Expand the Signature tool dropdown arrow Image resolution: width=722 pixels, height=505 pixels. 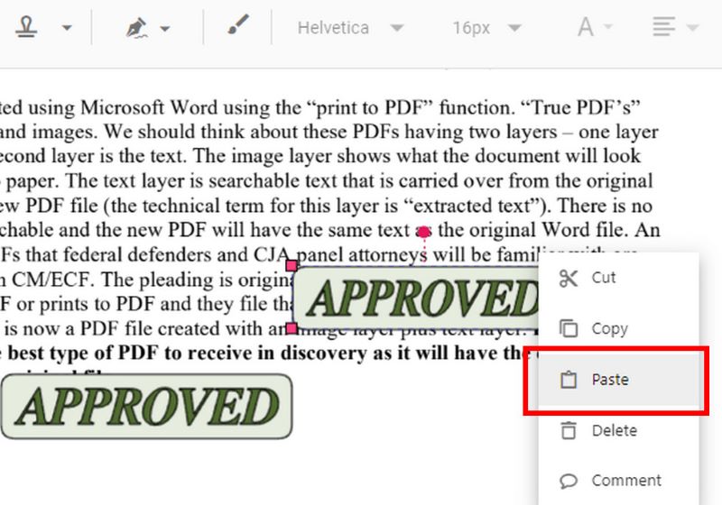(165, 29)
